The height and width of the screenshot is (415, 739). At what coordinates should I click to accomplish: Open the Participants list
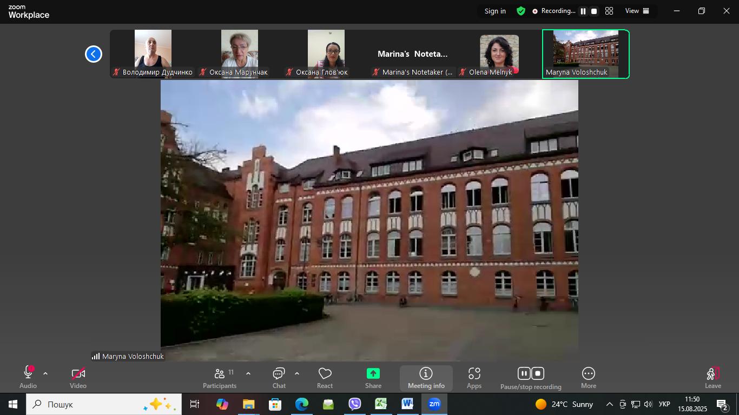220,378
